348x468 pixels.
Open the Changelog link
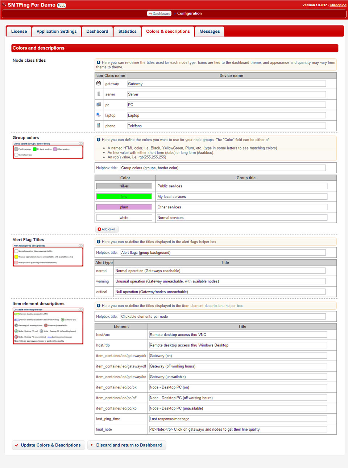(338, 5)
